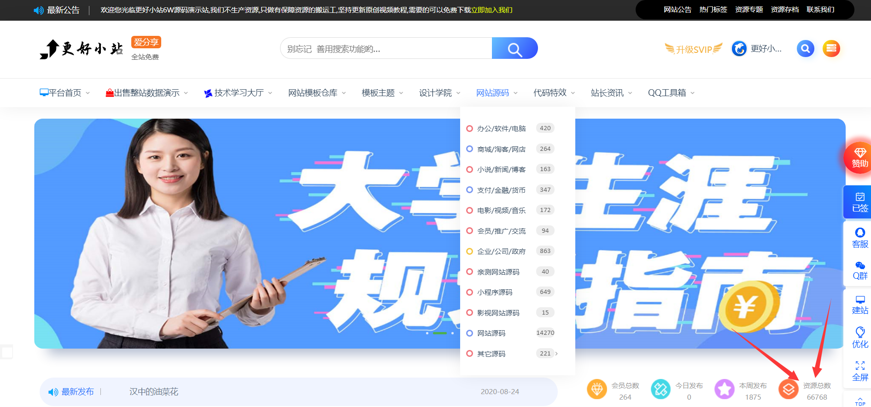Viewport: 871px width, 407px height.
Task: Open 联系我们 top link
Action: coord(820,10)
